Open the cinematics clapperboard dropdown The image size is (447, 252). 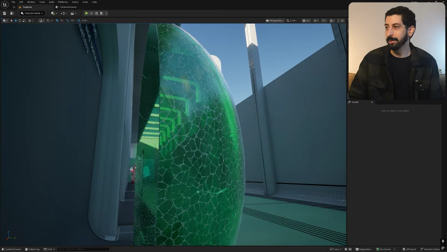click(73, 13)
